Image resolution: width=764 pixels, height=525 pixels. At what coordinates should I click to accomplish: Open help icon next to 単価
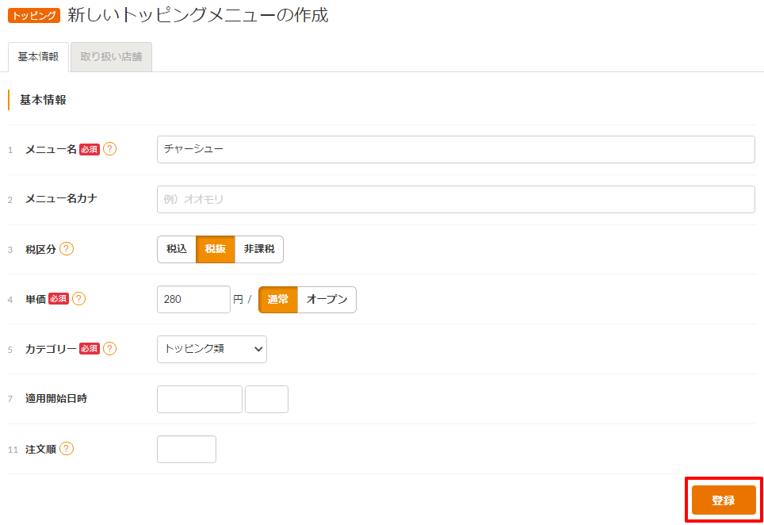pyautogui.click(x=79, y=299)
